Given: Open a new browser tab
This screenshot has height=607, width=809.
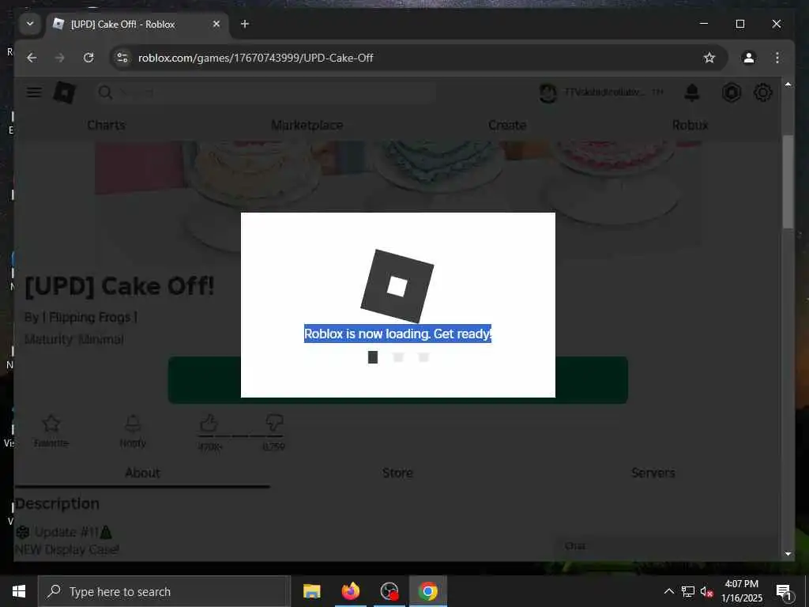Looking at the screenshot, I should coord(245,24).
